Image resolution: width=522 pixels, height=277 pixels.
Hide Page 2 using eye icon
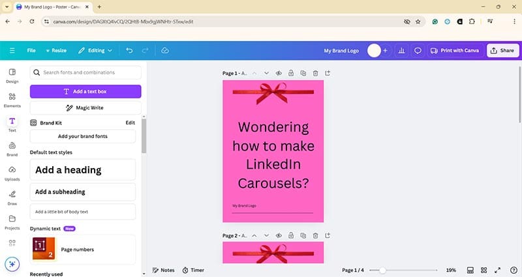pos(279,235)
